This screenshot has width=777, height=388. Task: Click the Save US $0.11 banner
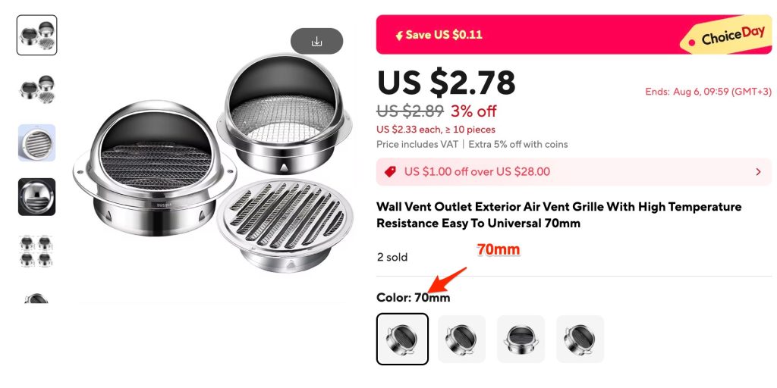(574, 35)
